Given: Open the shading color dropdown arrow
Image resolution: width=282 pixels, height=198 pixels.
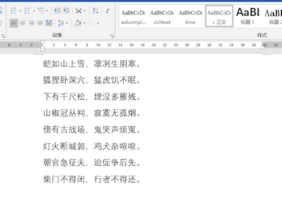Looking at the screenshot, I should pyautogui.click(x=84, y=23).
